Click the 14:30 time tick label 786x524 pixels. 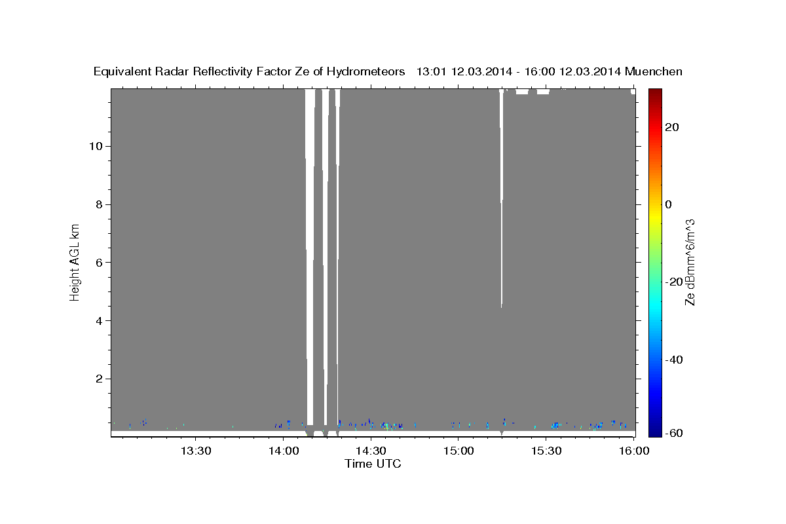[x=371, y=451]
